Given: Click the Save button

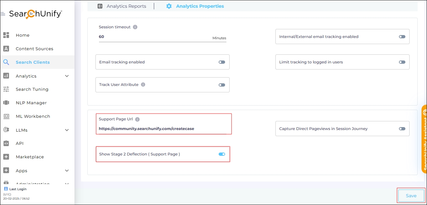Looking at the screenshot, I should tap(411, 196).
